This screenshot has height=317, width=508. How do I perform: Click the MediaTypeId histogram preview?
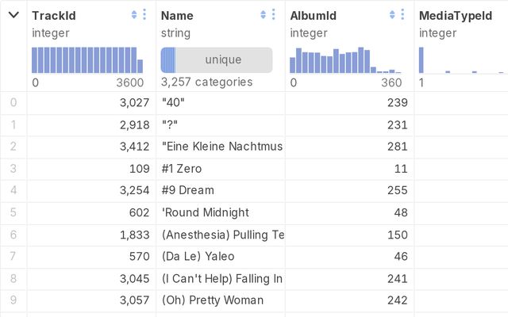[x=460, y=60]
